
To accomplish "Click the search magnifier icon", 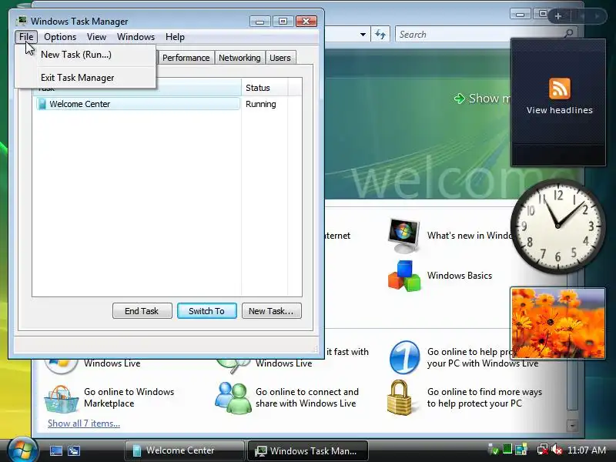I will [568, 34].
